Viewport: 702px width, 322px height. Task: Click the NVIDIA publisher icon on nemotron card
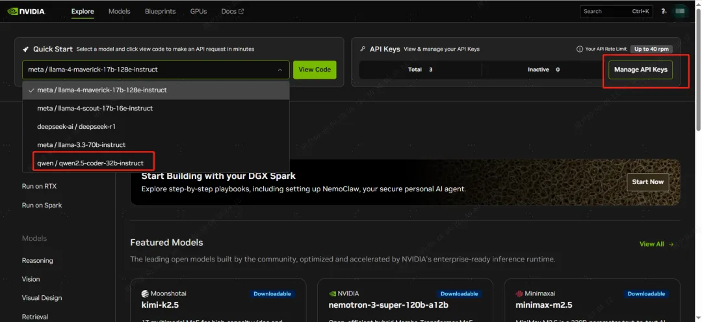pos(332,294)
